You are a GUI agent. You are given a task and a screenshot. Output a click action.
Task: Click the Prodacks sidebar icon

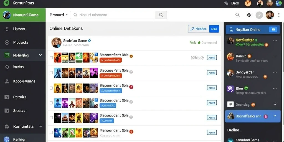click(7, 42)
